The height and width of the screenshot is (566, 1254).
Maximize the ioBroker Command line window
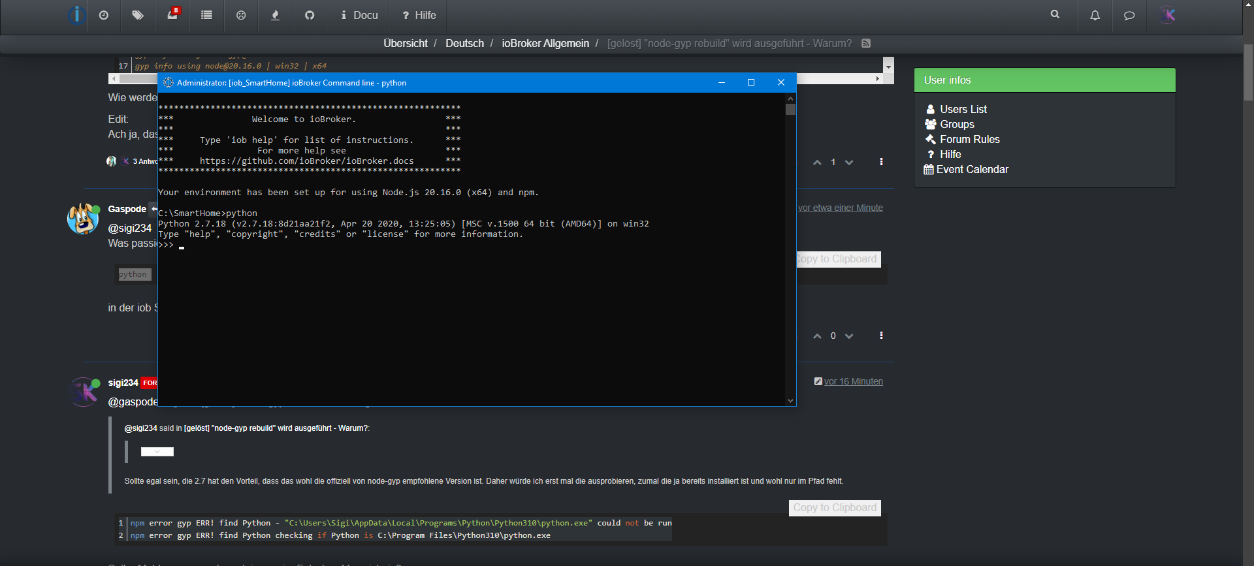(751, 82)
